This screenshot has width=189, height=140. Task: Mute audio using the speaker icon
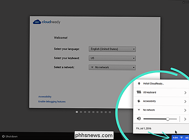[x=139, y=119]
